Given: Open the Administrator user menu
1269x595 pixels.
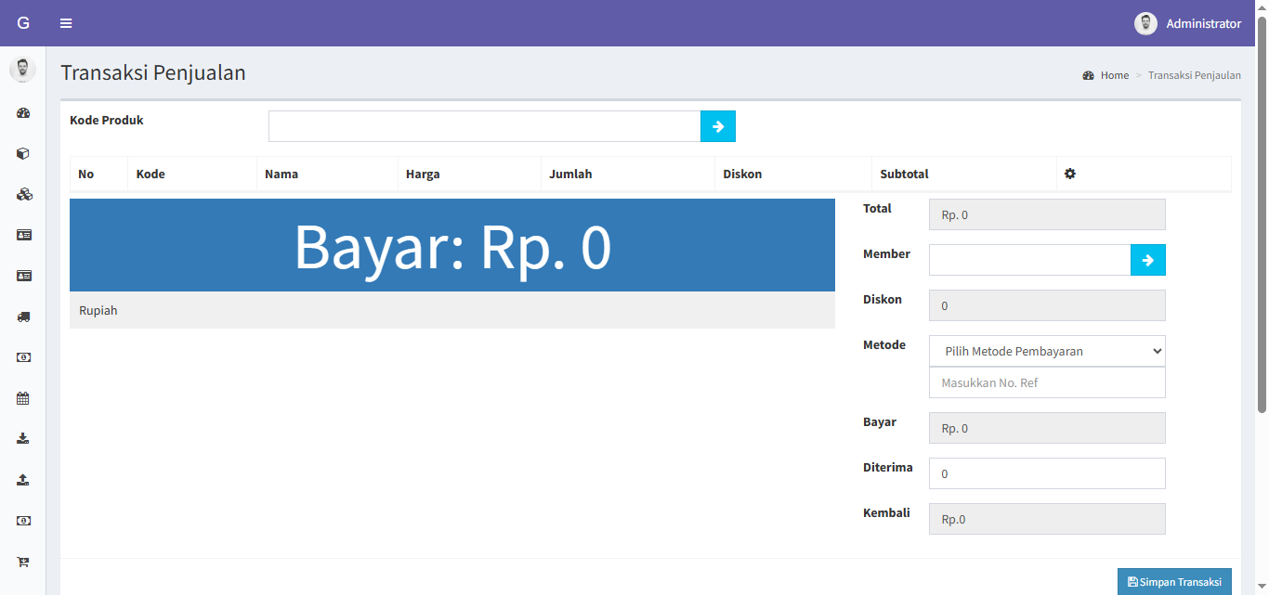Looking at the screenshot, I should click(x=1188, y=23).
